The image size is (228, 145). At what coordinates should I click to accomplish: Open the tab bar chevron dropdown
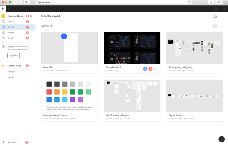[x=199, y=9]
